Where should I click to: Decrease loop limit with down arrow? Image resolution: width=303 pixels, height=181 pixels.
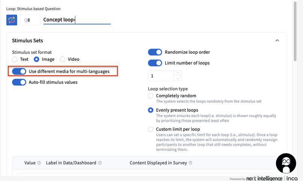pos(178,78)
